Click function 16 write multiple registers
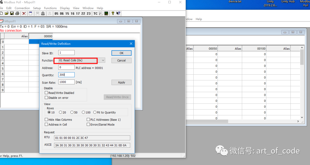The image size is (310, 165). [x=73, y=13]
